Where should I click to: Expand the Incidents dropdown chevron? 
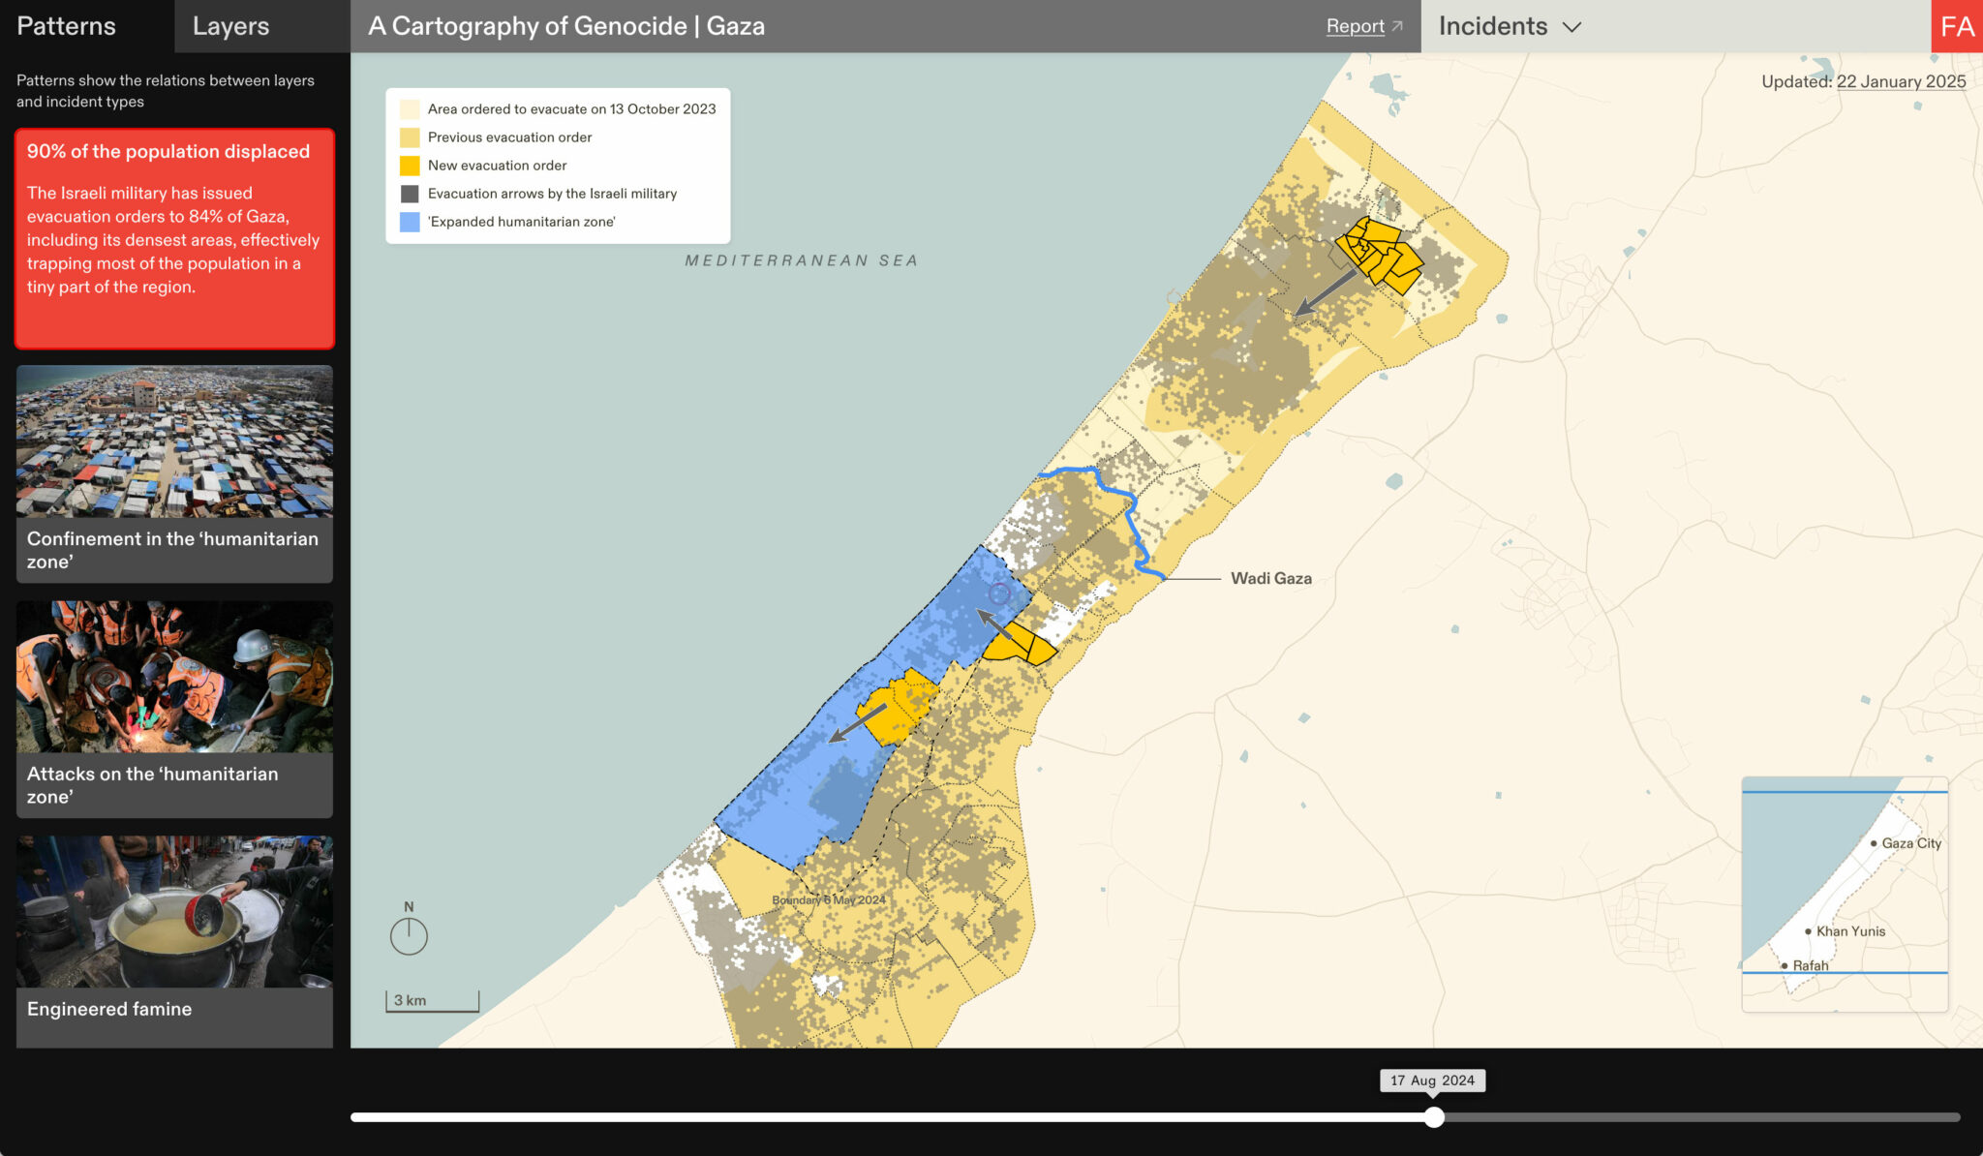[x=1572, y=27]
